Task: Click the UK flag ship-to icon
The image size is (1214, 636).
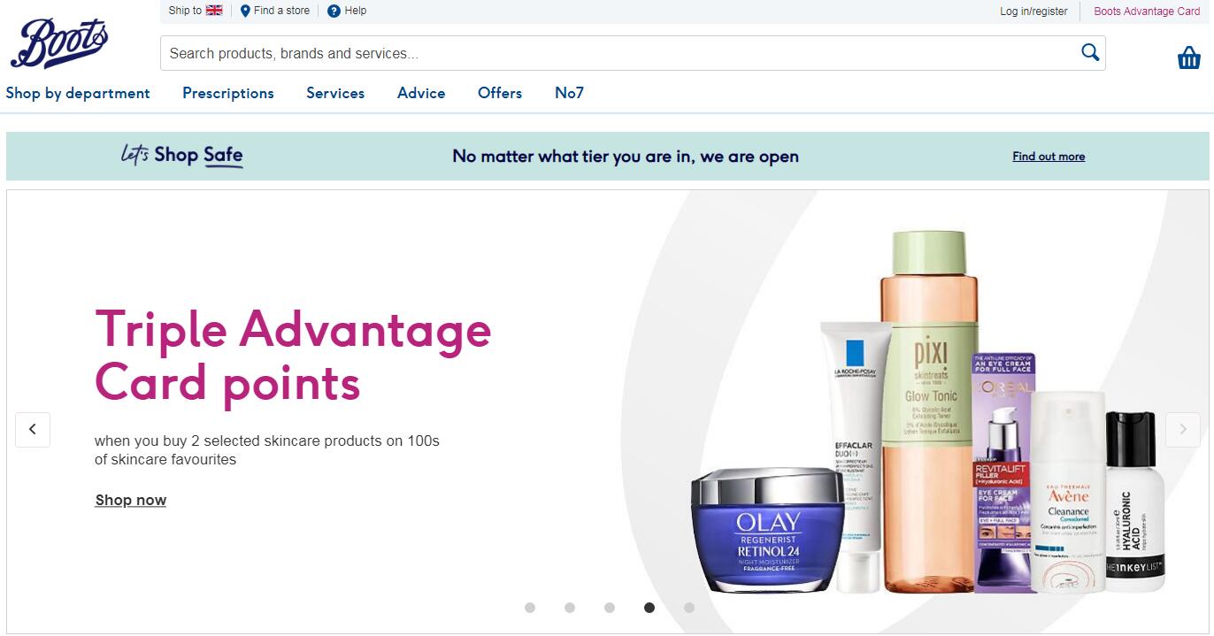Action: pyautogui.click(x=214, y=11)
